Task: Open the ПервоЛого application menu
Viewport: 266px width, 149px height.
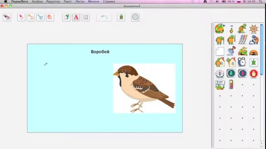Action: (x=20, y=2)
